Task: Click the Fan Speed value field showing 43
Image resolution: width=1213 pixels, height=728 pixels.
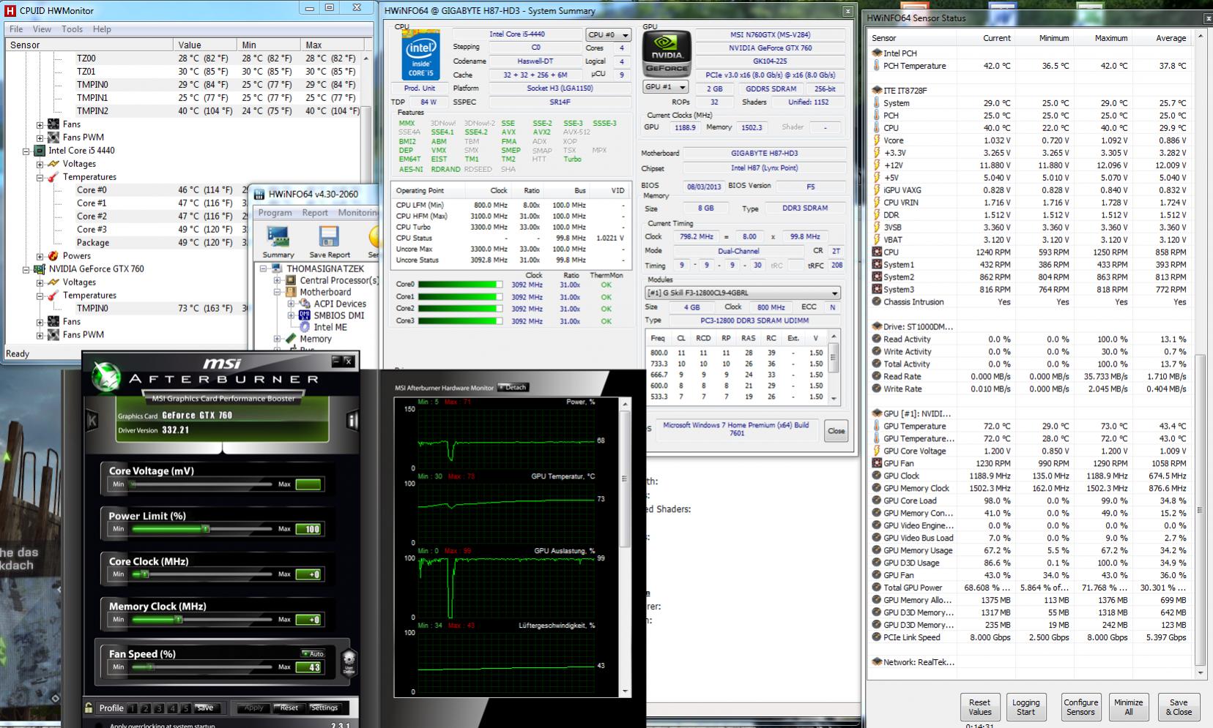Action: pyautogui.click(x=308, y=667)
